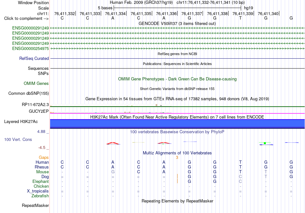Click the 76,411,332 ruler position
The height and width of the screenshot is (213, 305).
(65, 13)
